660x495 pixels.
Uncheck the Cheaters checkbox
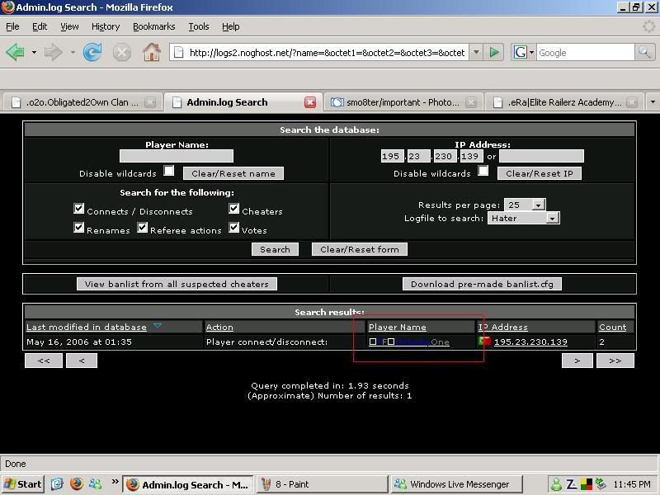[234, 209]
